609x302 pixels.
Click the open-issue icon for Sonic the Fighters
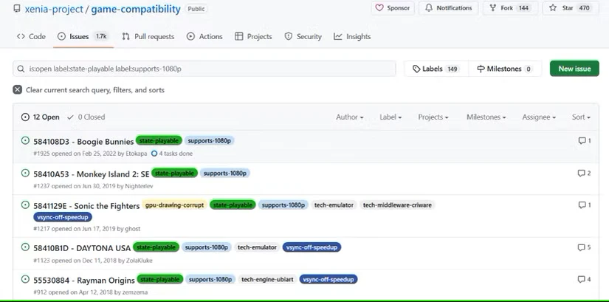[x=25, y=205]
